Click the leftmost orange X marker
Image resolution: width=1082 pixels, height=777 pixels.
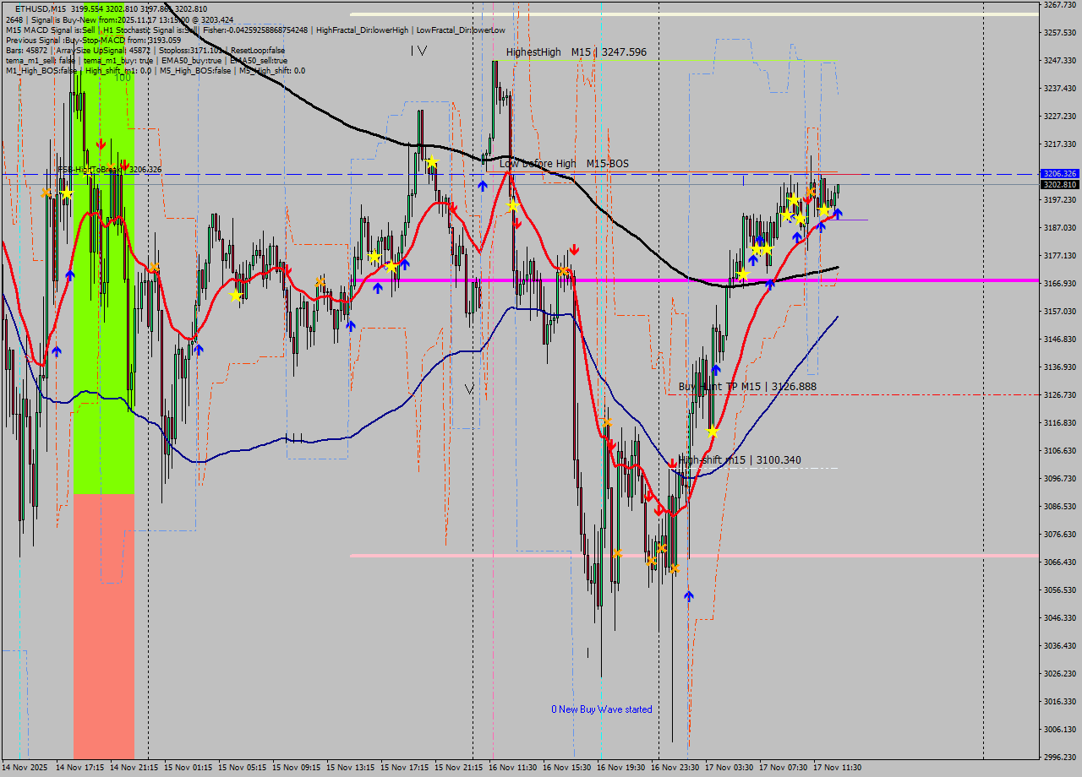point(46,193)
